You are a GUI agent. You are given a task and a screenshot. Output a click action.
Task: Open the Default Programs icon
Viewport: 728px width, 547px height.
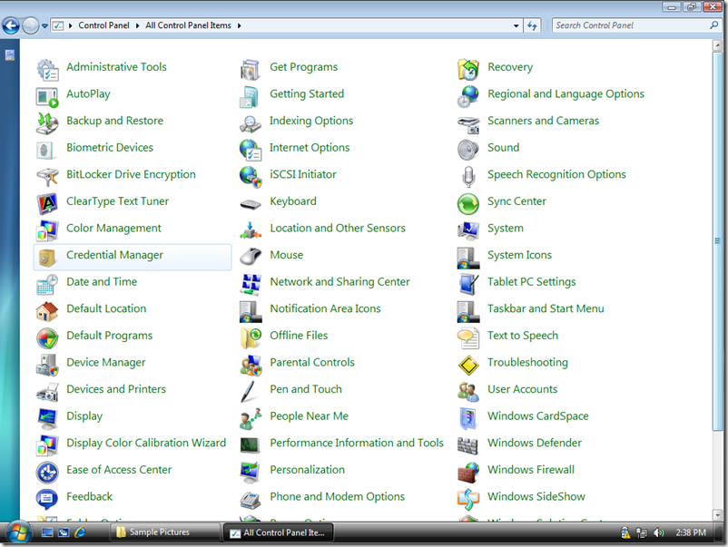[47, 338]
